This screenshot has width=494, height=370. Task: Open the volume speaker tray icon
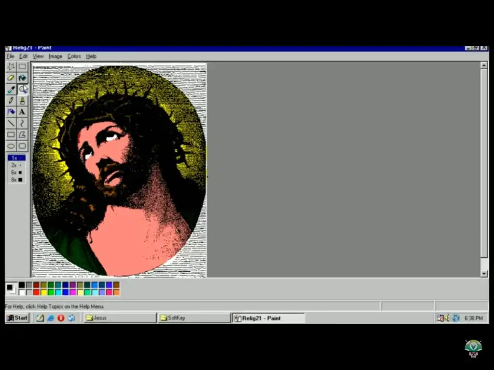[x=447, y=318]
